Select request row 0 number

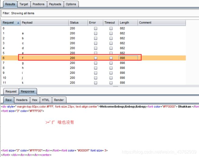[4, 28]
